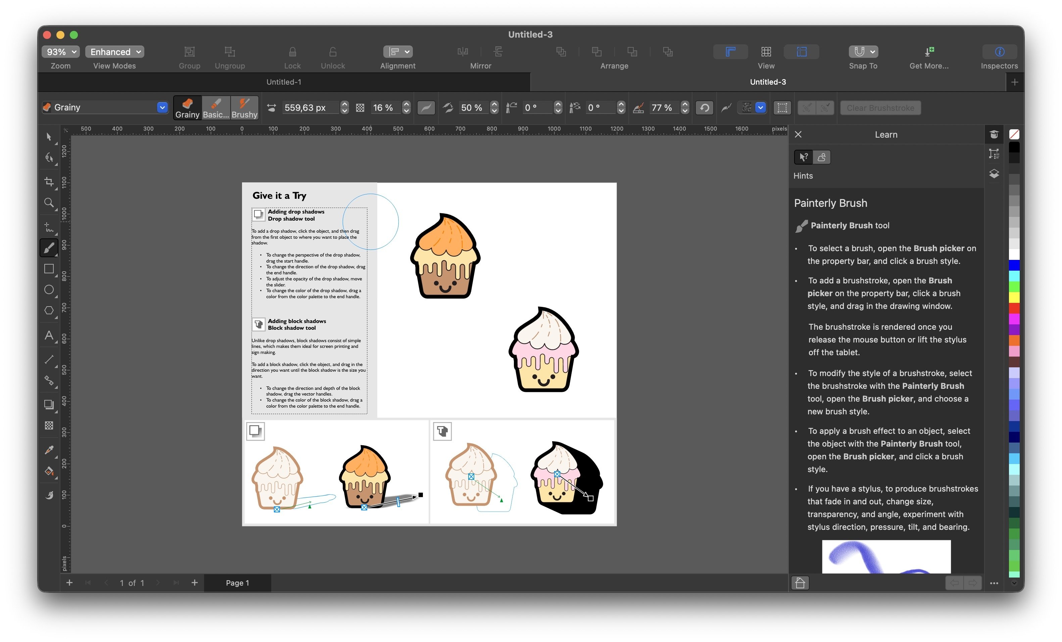This screenshot has width=1062, height=642.
Task: Toggle rulers display in View group
Action: pyautogui.click(x=730, y=52)
